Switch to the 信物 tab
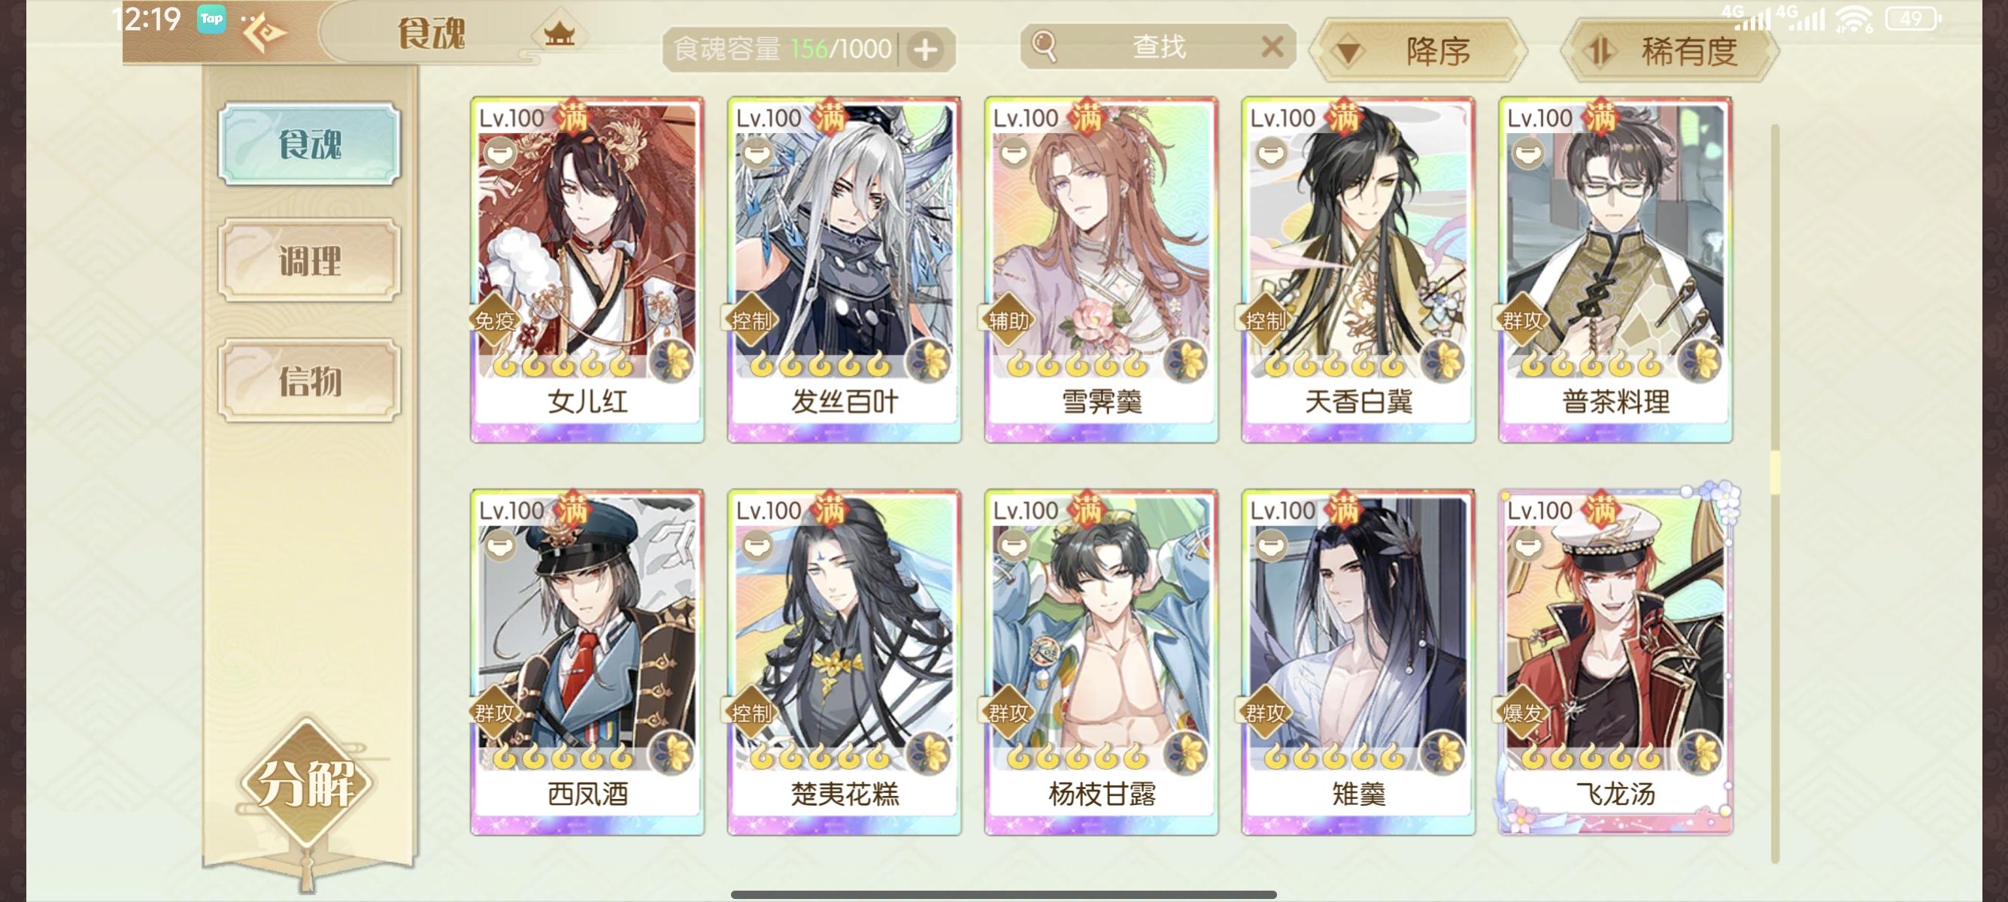Viewport: 2008px width, 902px height. click(309, 381)
